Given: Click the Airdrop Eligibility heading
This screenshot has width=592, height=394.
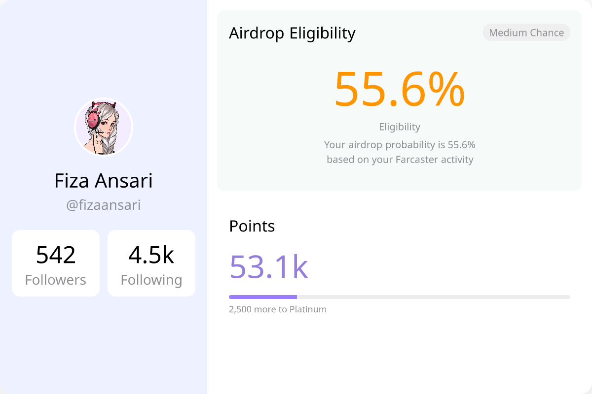Looking at the screenshot, I should click(x=292, y=33).
